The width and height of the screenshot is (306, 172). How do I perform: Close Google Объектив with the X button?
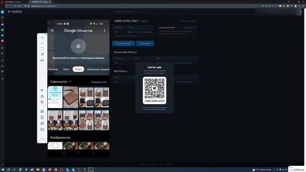point(52,31)
